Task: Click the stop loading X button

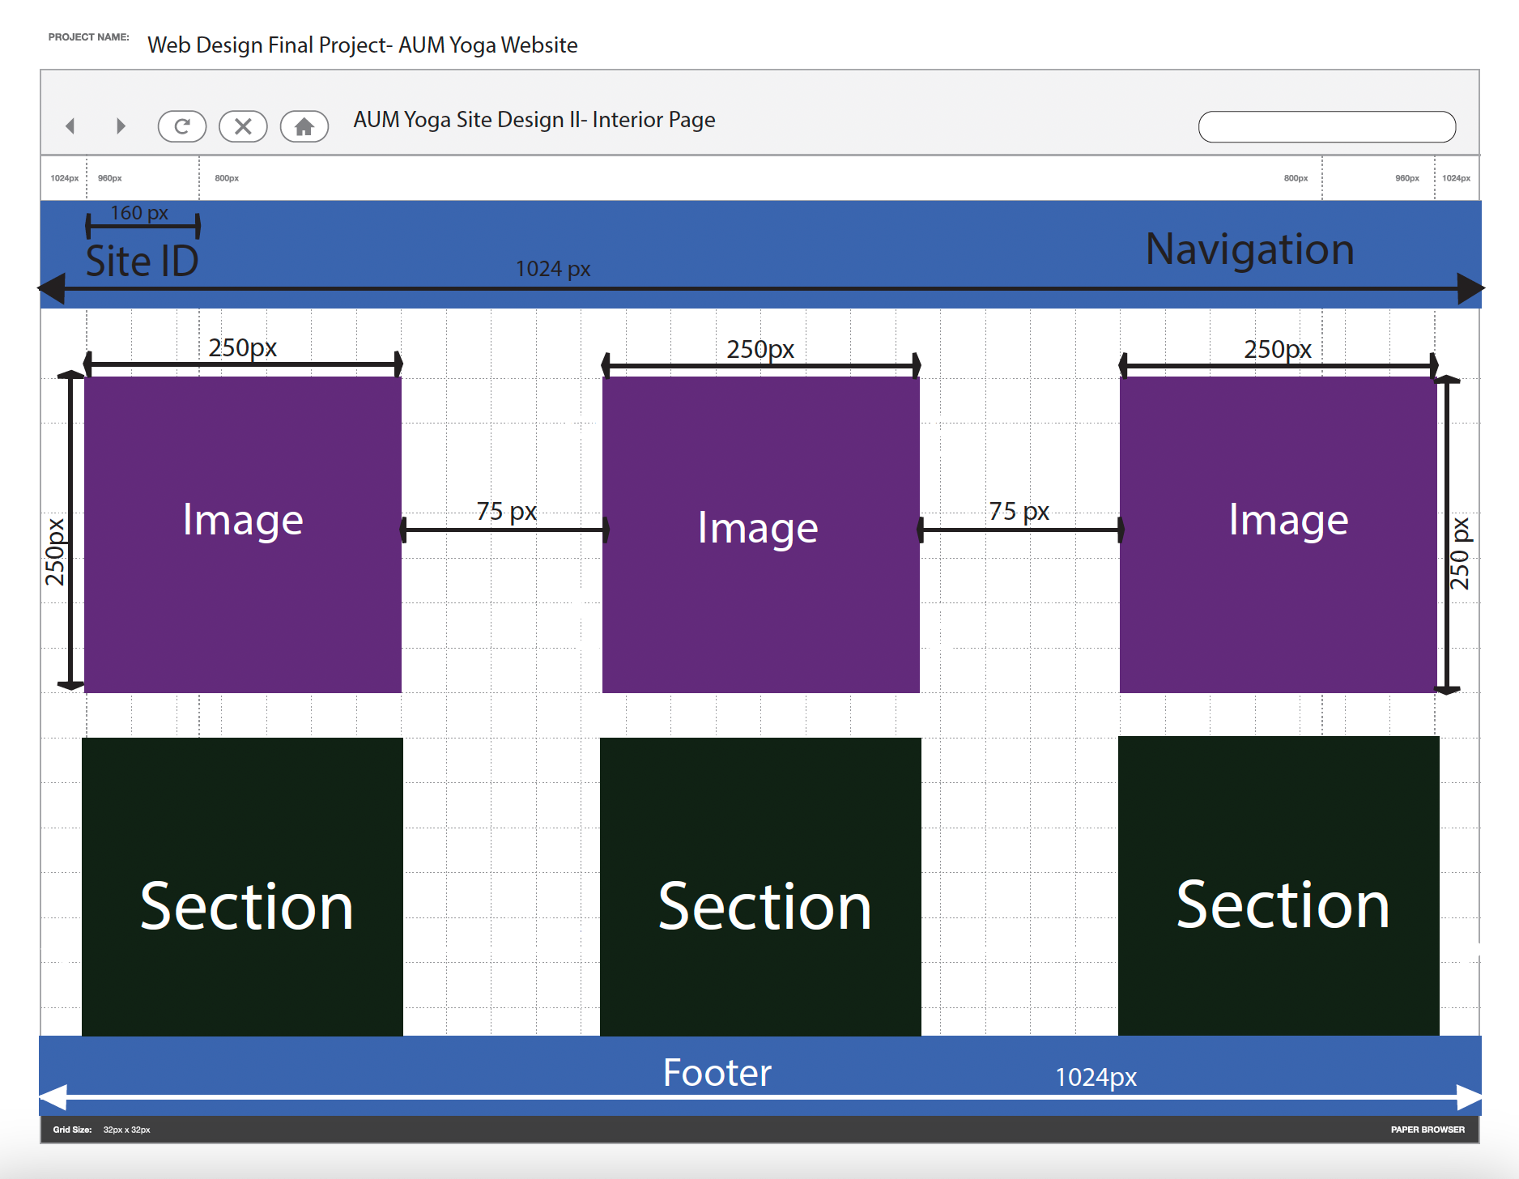Action: coord(243,126)
